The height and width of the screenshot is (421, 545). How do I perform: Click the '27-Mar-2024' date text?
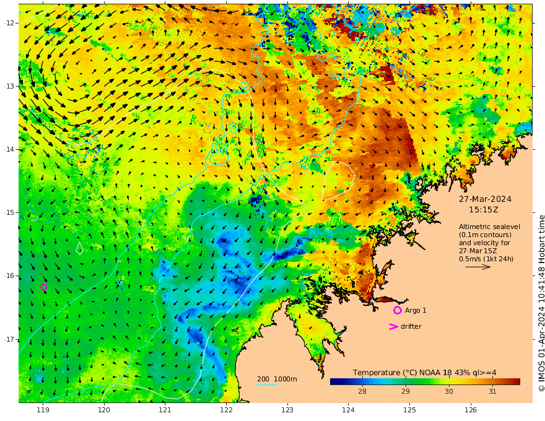(485, 199)
